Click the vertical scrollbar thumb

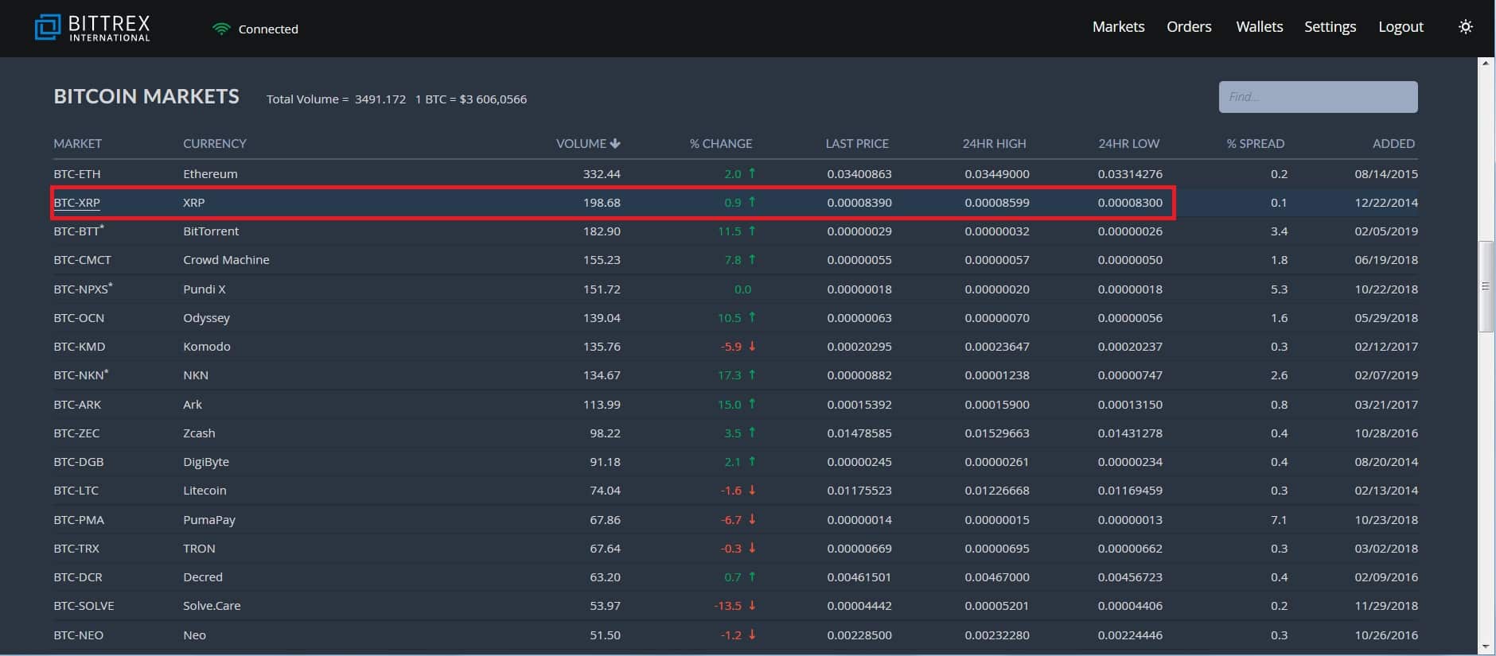1486,286
